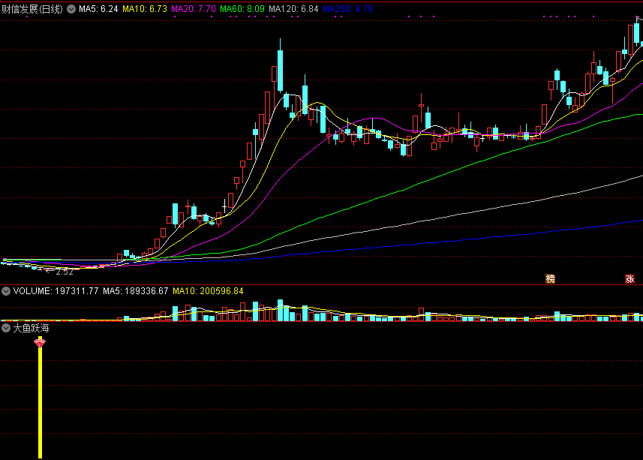Viewport: 643px width, 460px height.
Task: Click the MA60: 8.09 label
Action: coord(242,9)
